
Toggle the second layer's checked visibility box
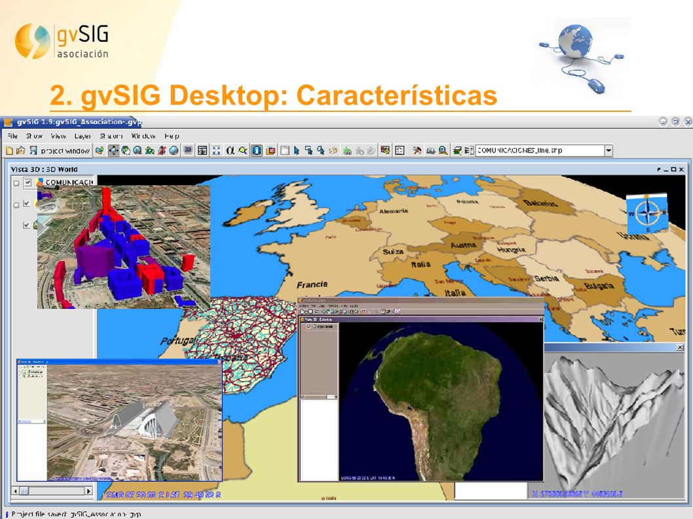click(26, 204)
